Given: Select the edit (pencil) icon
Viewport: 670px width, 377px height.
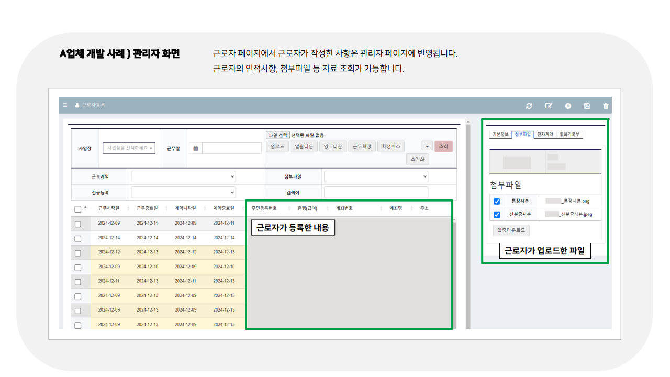Looking at the screenshot, I should pyautogui.click(x=548, y=106).
